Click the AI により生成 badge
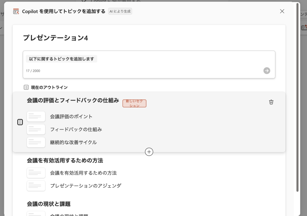 point(120,11)
